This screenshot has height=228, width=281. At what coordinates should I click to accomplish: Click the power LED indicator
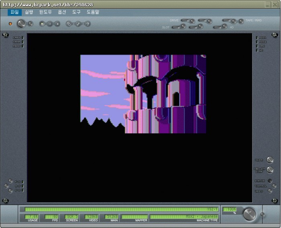pyautogui.click(x=10, y=24)
